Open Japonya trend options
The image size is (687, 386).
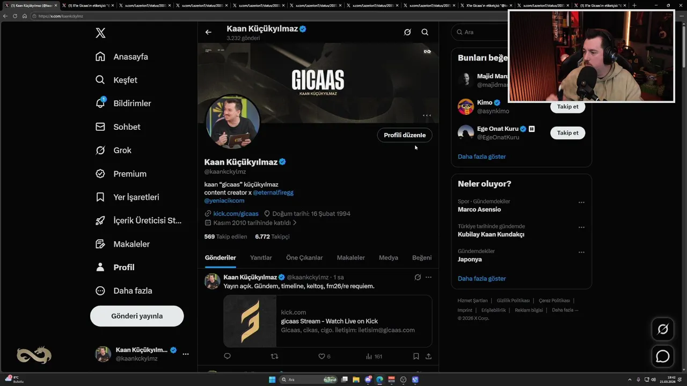(x=581, y=253)
